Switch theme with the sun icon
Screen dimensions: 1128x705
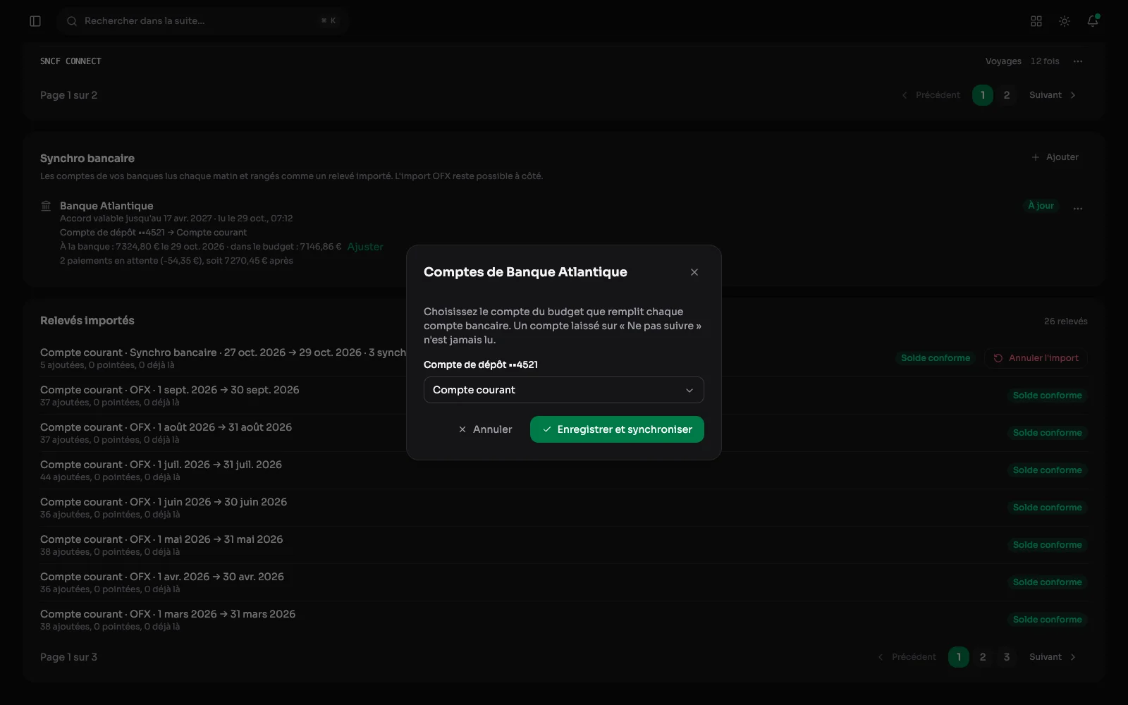pyautogui.click(x=1065, y=21)
